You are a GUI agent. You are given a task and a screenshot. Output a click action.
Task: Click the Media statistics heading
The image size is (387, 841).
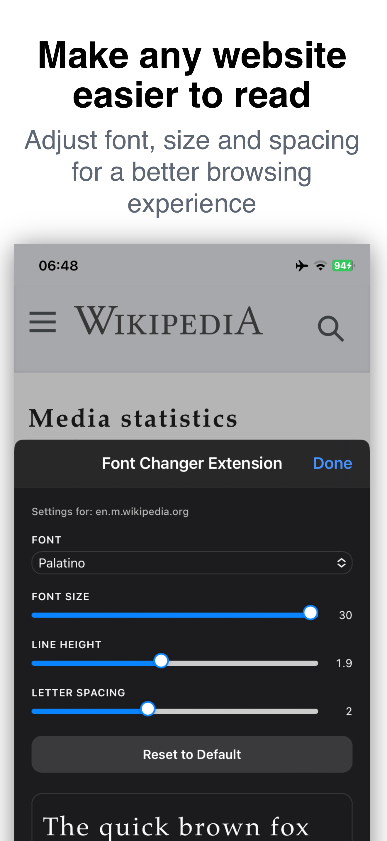pos(133,418)
